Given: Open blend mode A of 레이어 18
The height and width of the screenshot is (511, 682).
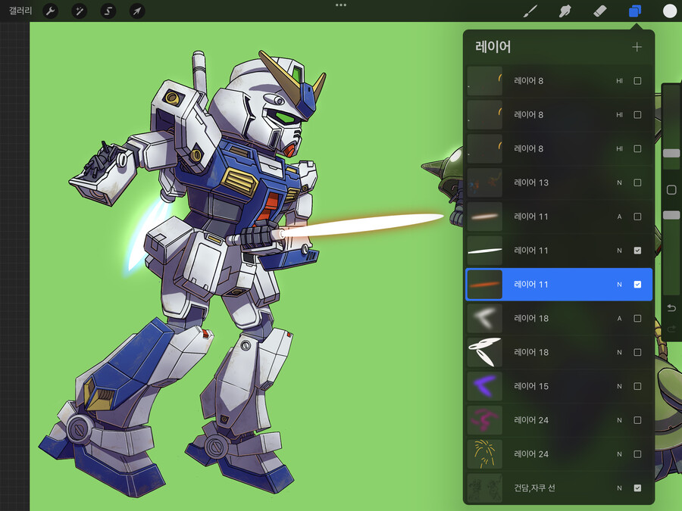Looking at the screenshot, I should coord(619,319).
